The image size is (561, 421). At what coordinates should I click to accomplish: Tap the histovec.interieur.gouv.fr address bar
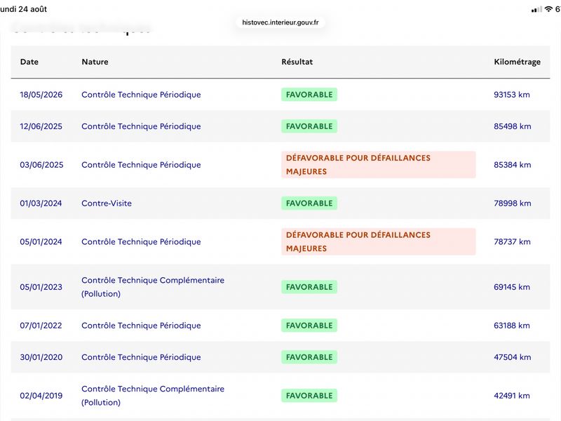pyautogui.click(x=280, y=22)
